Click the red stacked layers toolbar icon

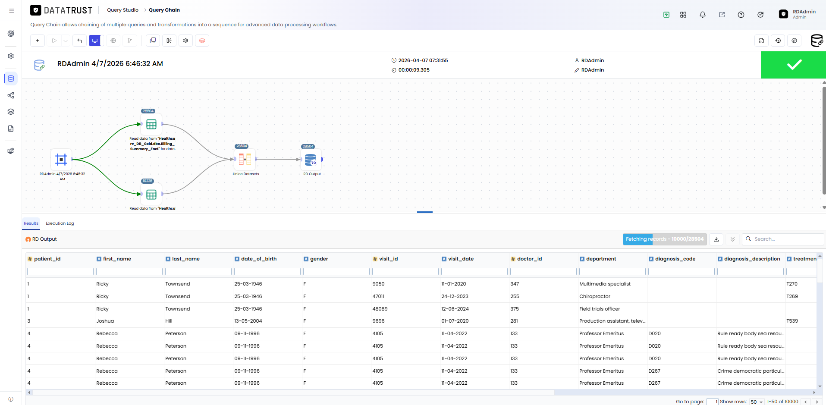(202, 41)
